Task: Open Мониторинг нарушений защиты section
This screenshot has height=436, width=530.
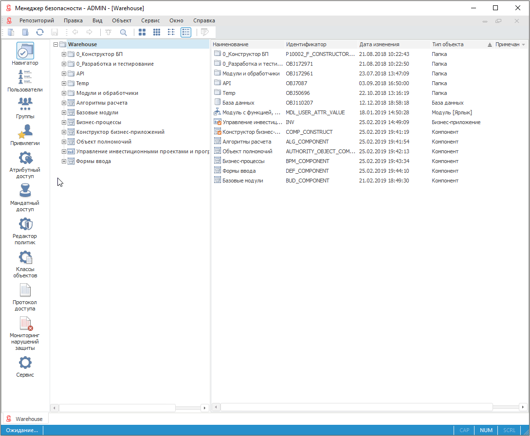Action: (x=25, y=334)
